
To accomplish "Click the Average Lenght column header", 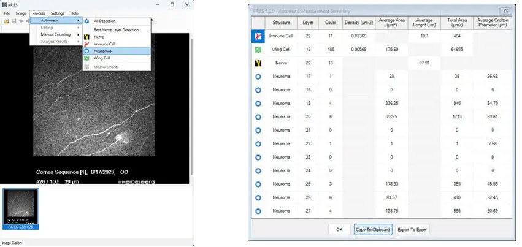I will click(424, 23).
